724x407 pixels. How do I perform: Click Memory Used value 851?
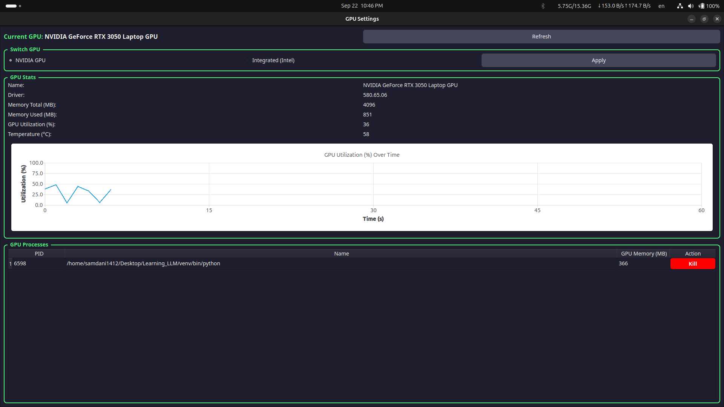tap(367, 115)
